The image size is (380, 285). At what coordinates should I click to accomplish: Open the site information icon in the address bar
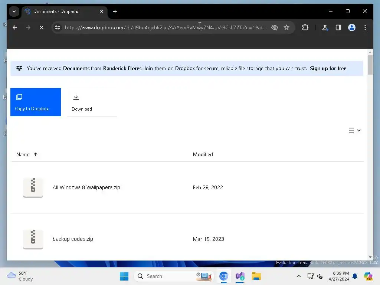pyautogui.click(x=58, y=27)
